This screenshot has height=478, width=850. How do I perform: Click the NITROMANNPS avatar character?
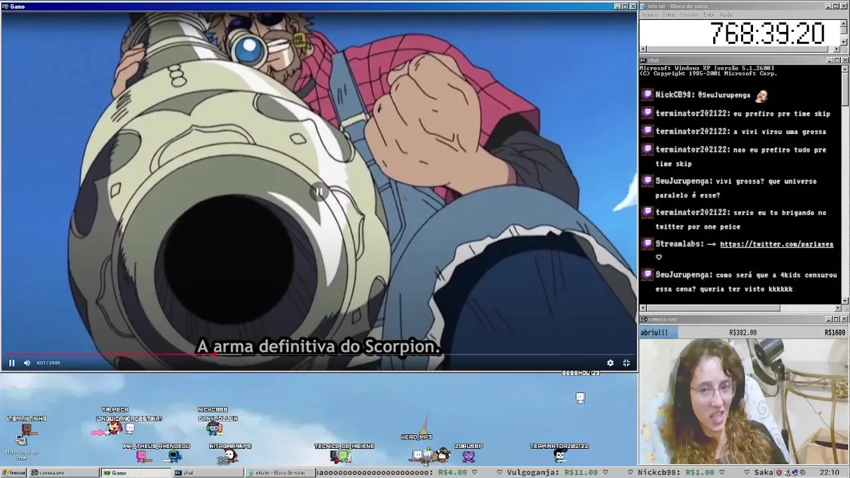(230, 456)
